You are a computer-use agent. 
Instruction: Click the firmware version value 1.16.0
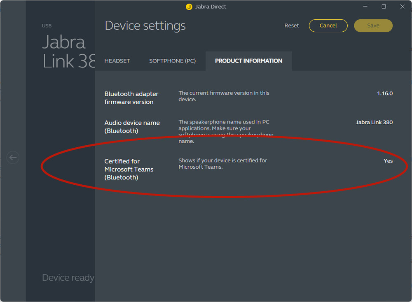pos(385,93)
